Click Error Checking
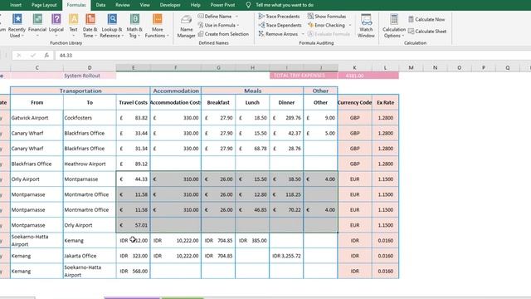The width and height of the screenshot is (531, 299). [326, 25]
